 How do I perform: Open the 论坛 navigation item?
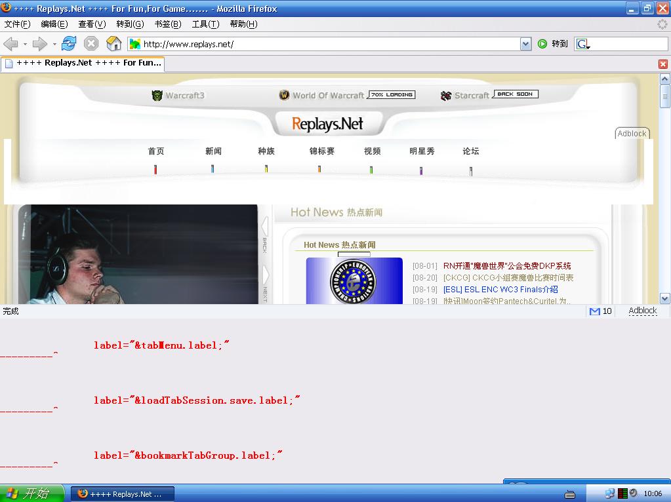[471, 151]
